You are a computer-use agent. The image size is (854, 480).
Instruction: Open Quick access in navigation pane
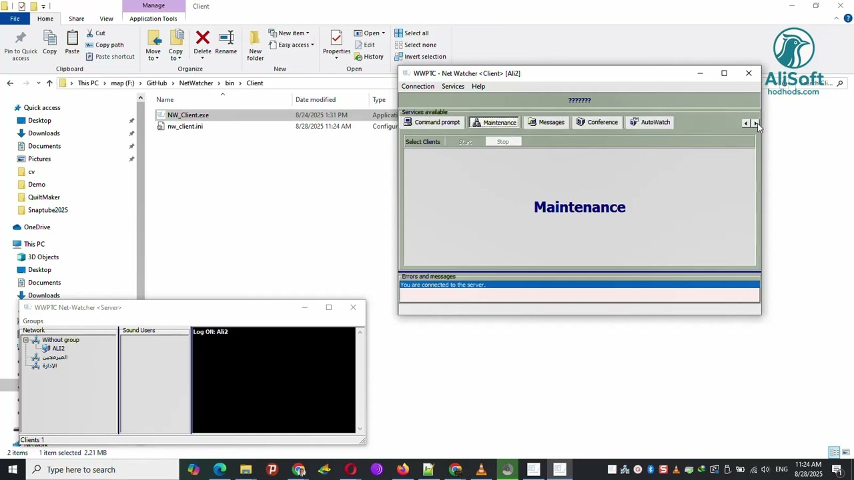click(42, 107)
